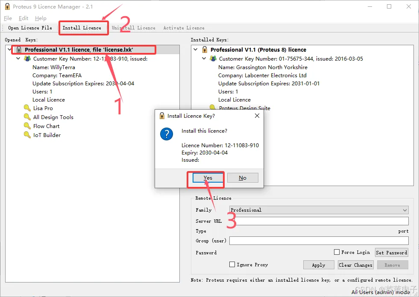
Task: Select 'All Design Tools' tree row
Action: (53, 117)
